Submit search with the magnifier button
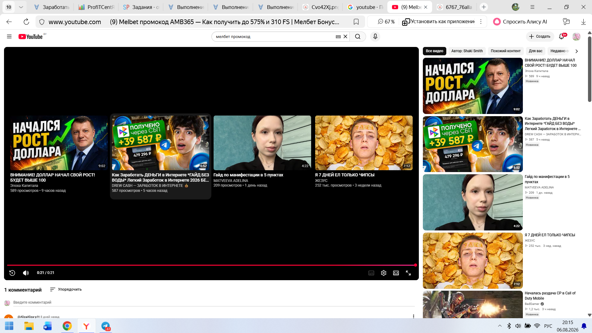 point(358,36)
